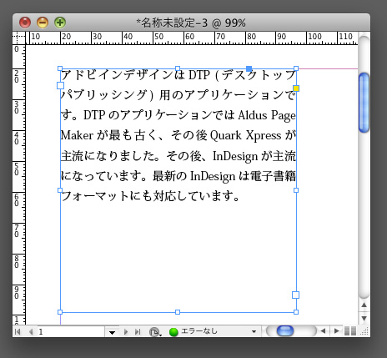The image size is (387, 358).
Task: Click the left-middle frame handle
Action: pyautogui.click(x=60, y=190)
